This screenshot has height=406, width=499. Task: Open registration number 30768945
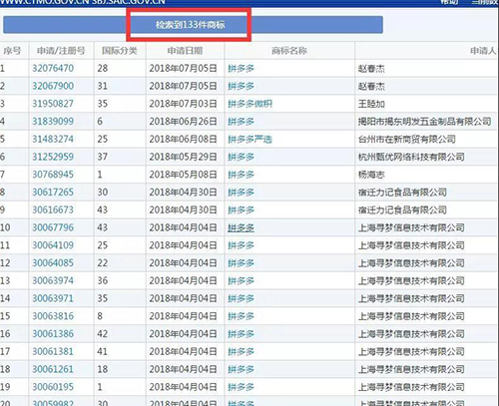coord(53,175)
